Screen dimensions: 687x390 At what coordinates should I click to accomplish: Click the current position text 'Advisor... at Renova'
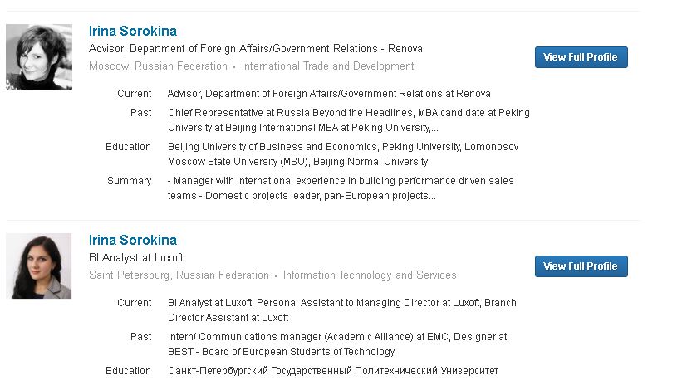329,94
